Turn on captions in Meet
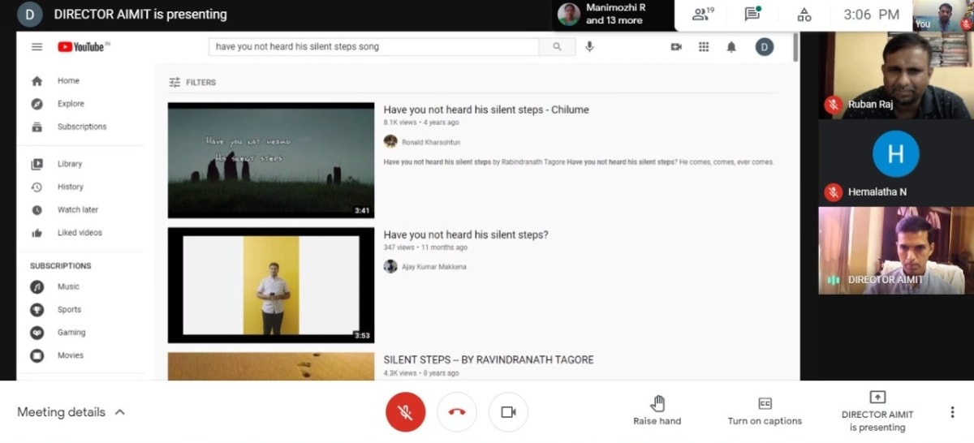Screen dimensions: 974x443 (765, 411)
